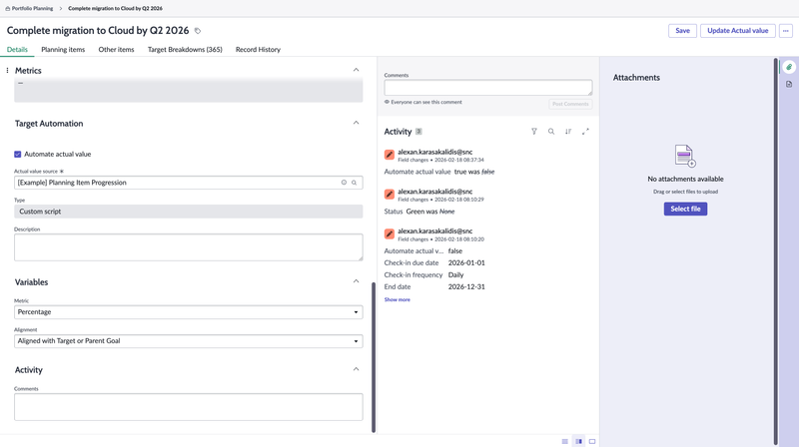Viewport: 799px width, 447px height.
Task: Click the tag icon beside the title
Action: [x=198, y=31]
